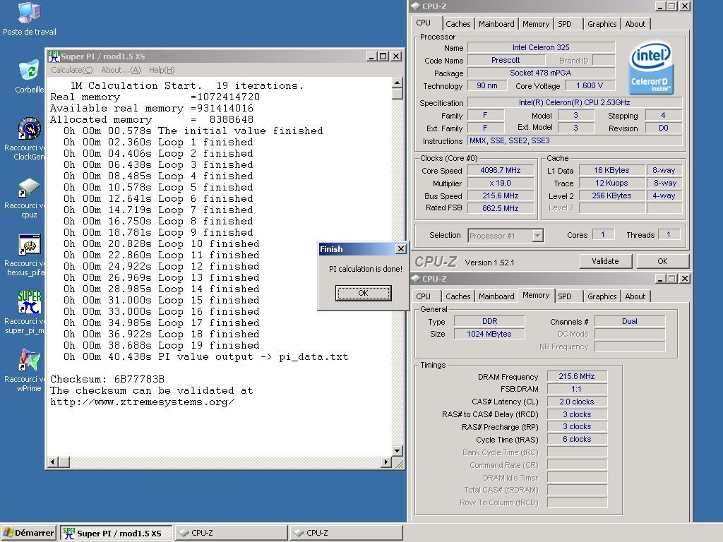Viewport: 723px width, 542px height.
Task: Click OK in the Finish dialog
Action: point(364,293)
